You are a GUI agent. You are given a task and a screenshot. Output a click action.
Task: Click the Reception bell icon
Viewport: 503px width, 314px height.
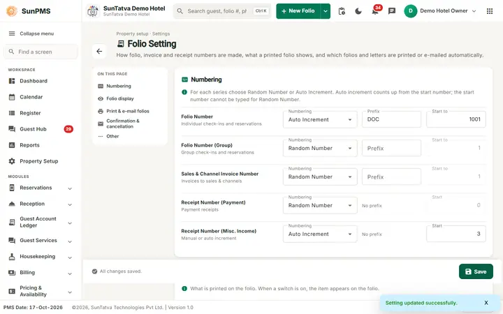(x=12, y=204)
